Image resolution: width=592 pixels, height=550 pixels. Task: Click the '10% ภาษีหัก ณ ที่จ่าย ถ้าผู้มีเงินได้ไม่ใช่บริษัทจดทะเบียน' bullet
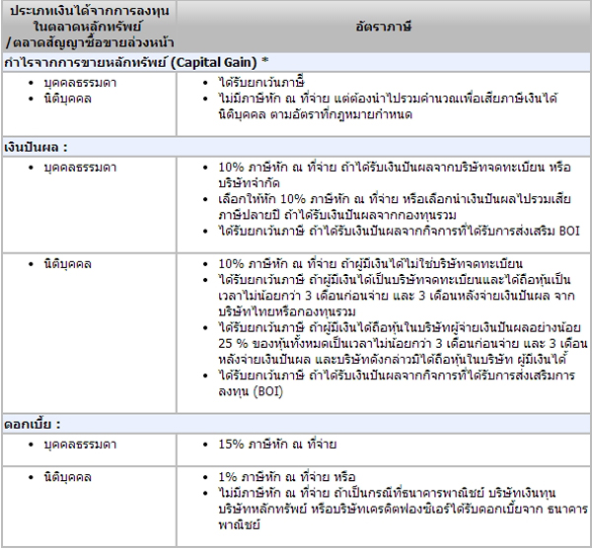(370, 264)
